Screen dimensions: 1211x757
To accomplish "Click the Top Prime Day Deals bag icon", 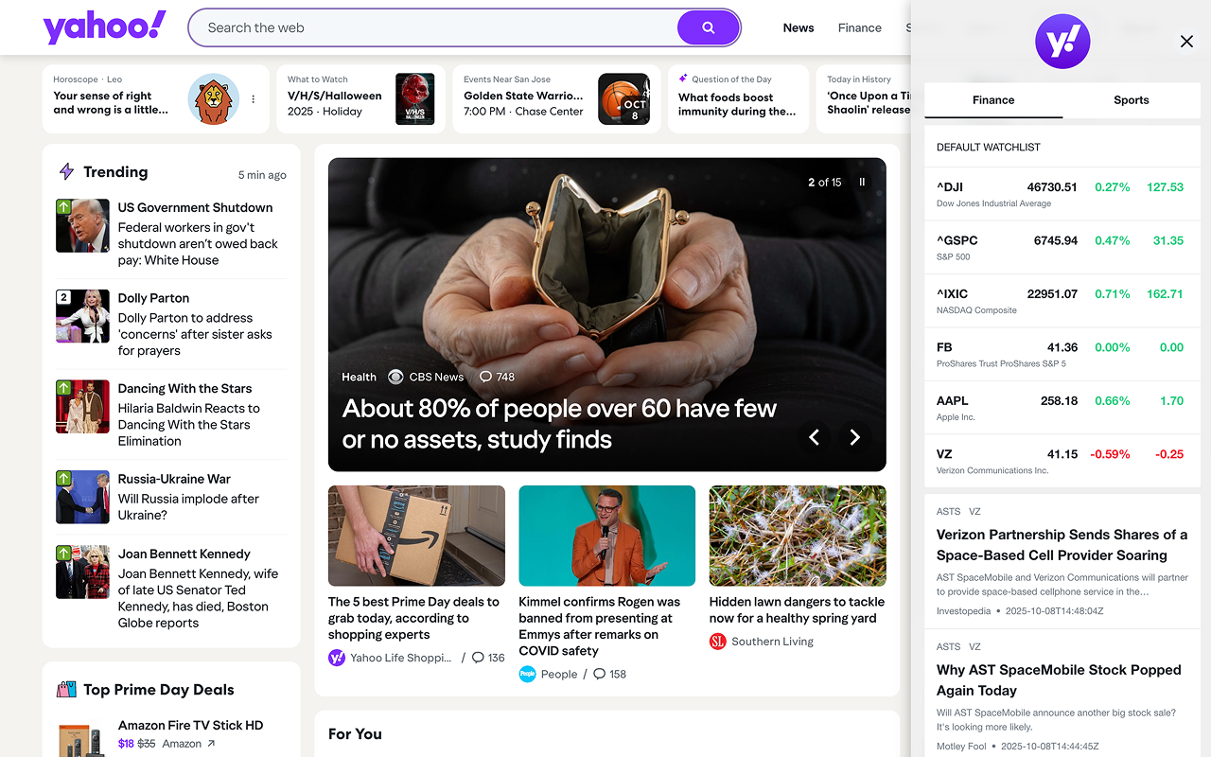I will (66, 690).
